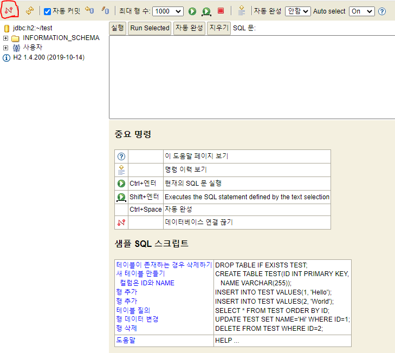The image size is (395, 353).
Task: Open the Auto select On dropdown
Action: tap(361, 11)
